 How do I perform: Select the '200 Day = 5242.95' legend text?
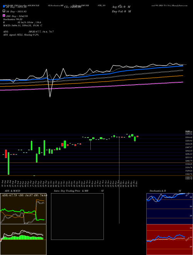coord(17,16)
